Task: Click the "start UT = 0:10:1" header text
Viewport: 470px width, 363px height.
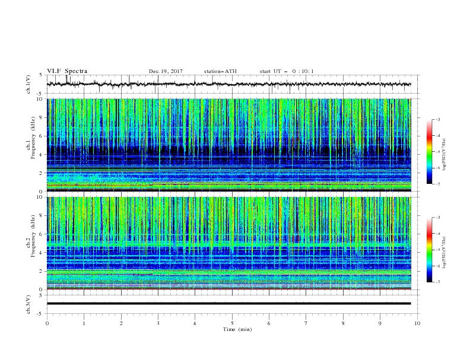Action: coord(287,71)
